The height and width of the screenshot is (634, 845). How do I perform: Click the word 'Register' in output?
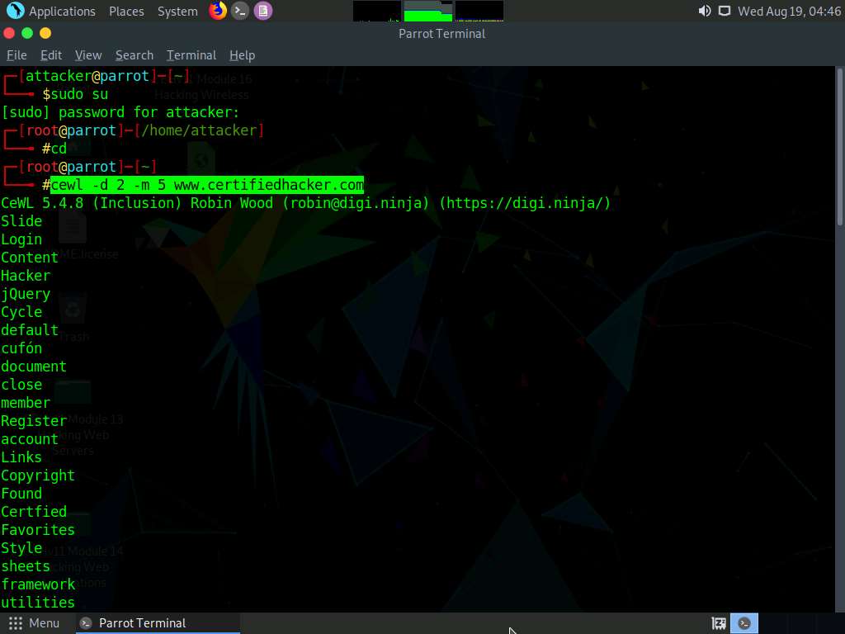34,421
